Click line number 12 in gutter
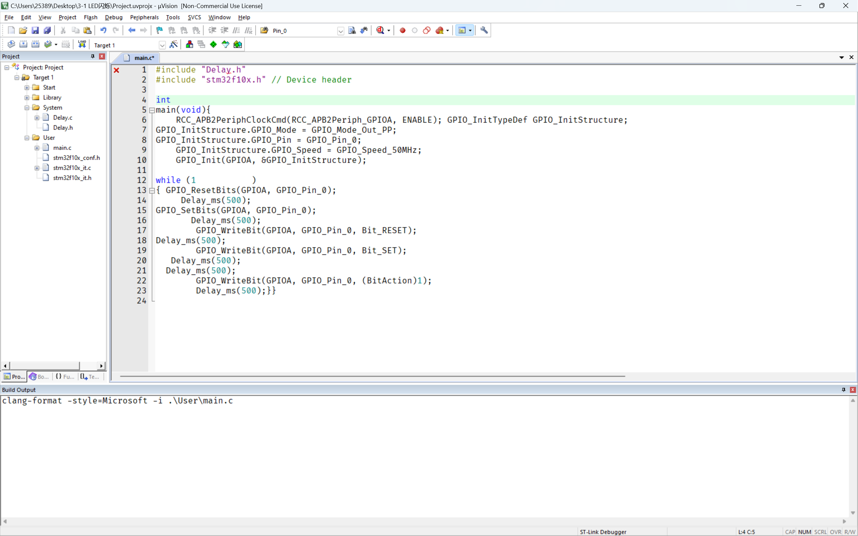 [141, 180]
